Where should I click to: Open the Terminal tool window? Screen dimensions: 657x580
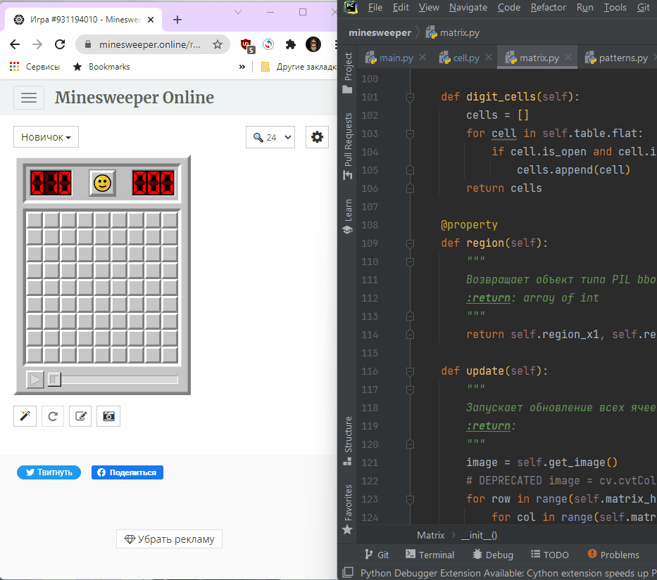[x=430, y=555]
